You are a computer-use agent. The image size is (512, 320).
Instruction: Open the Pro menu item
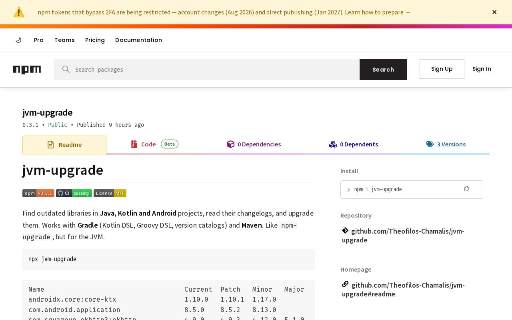pyautogui.click(x=39, y=40)
